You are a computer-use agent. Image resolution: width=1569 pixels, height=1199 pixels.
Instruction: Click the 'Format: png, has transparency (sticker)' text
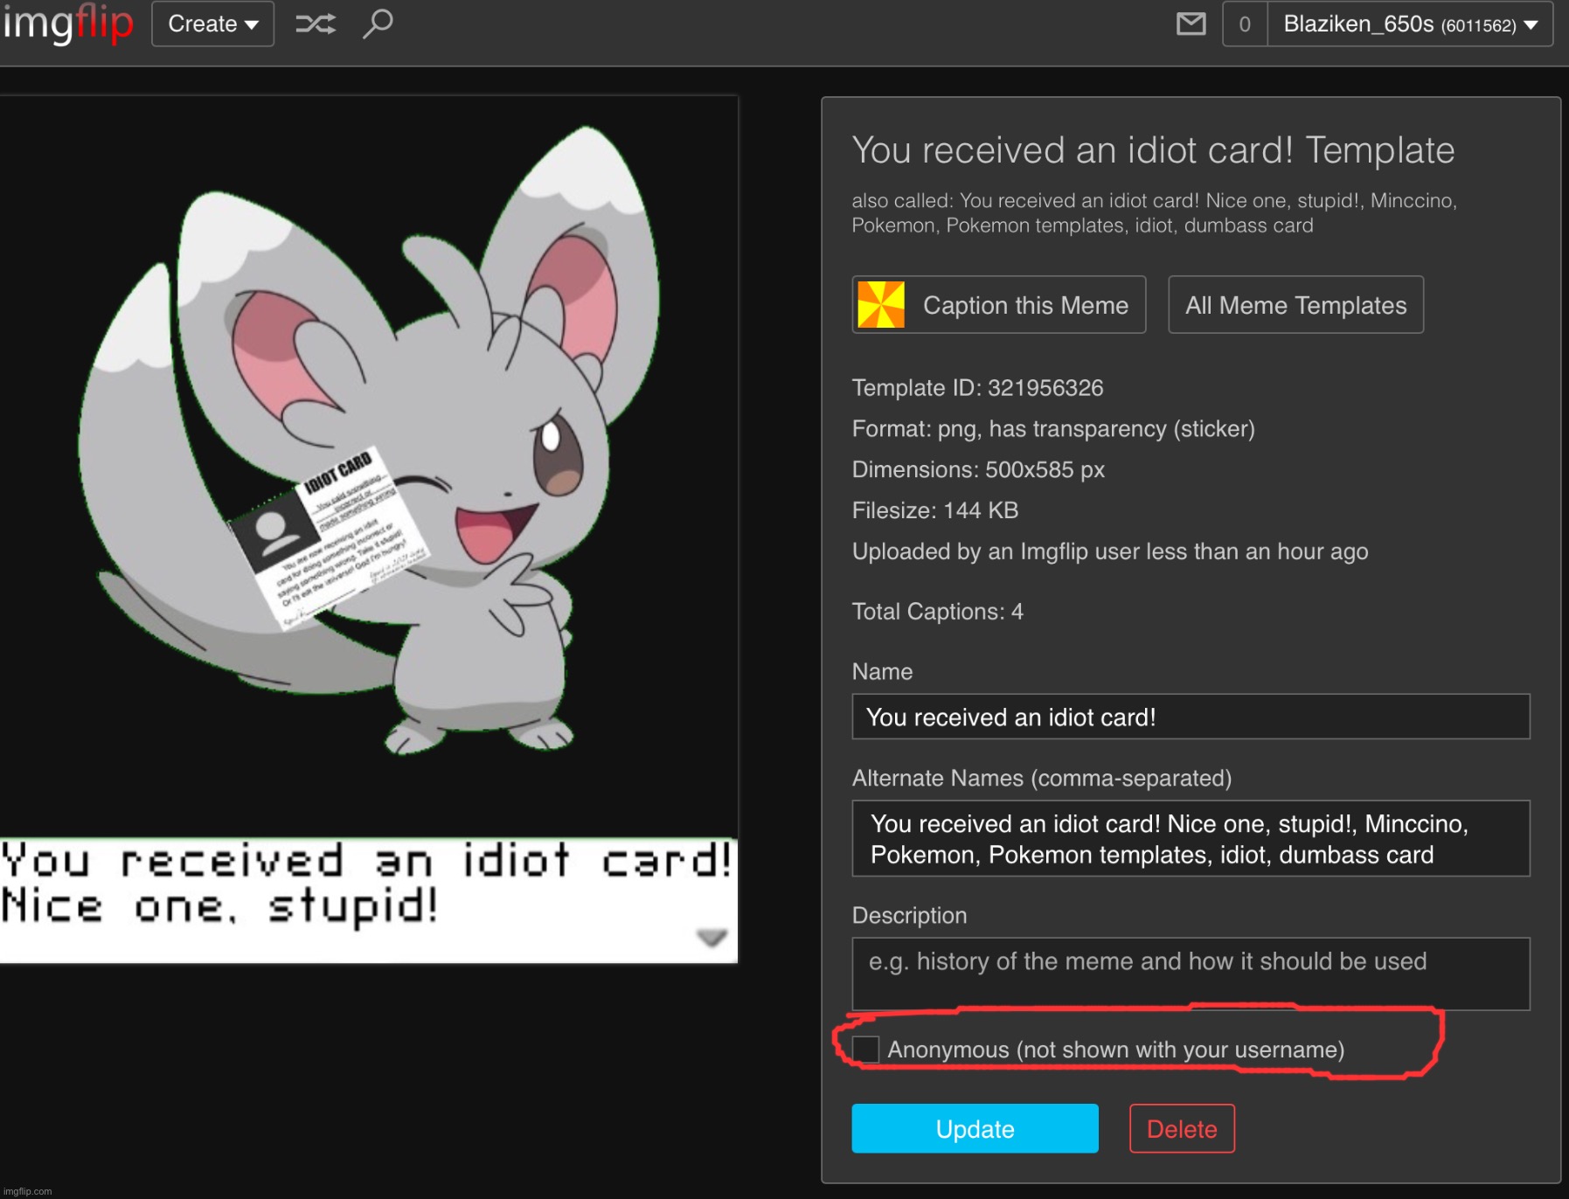pos(1053,429)
